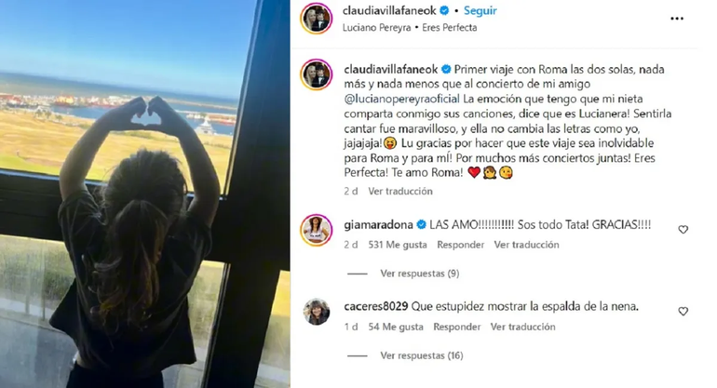Viewport: 717px width, 388px height.
Task: Expand Ver respuestas (9) replies
Action: point(420,274)
